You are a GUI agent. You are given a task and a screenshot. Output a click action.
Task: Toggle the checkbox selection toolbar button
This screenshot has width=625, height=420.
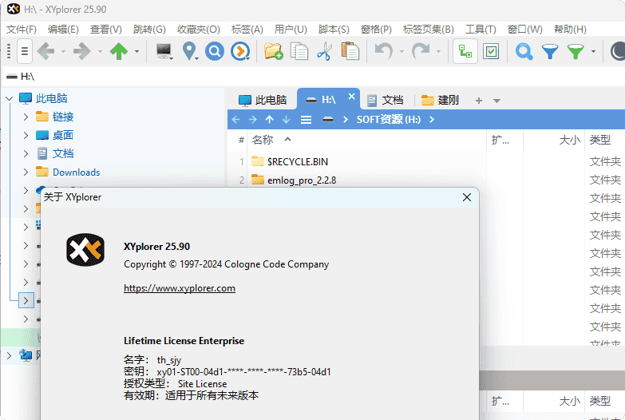[491, 51]
